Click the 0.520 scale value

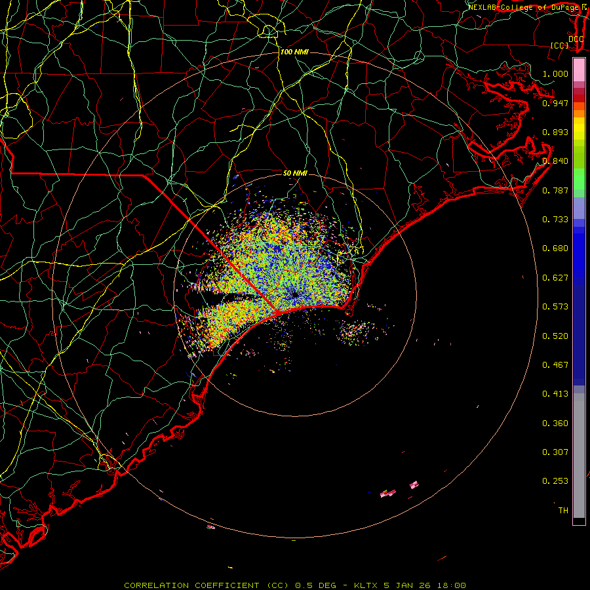555,336
